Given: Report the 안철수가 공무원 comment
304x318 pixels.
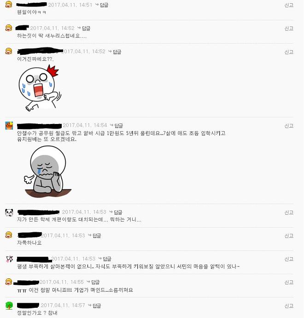Looking at the screenshot, I should [289, 126].
